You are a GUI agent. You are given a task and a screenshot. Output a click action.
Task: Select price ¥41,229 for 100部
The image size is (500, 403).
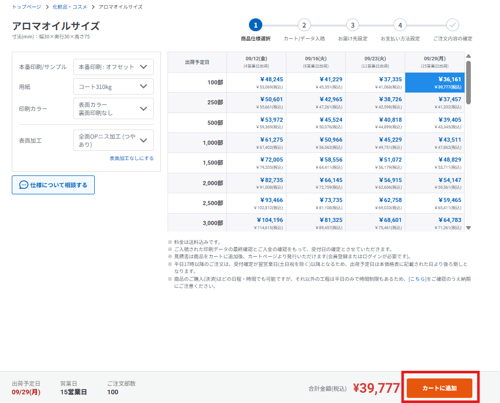pyautogui.click(x=316, y=82)
